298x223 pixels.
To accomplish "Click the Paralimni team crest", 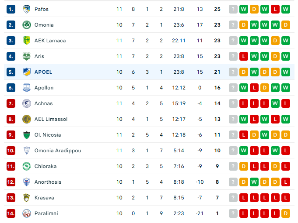I will click(x=27, y=213).
